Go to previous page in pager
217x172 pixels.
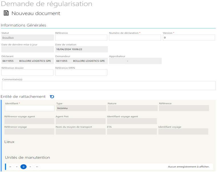(x=17, y=167)
